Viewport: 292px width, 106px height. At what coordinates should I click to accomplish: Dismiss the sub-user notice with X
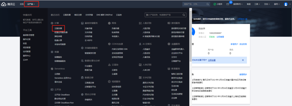[243, 60]
